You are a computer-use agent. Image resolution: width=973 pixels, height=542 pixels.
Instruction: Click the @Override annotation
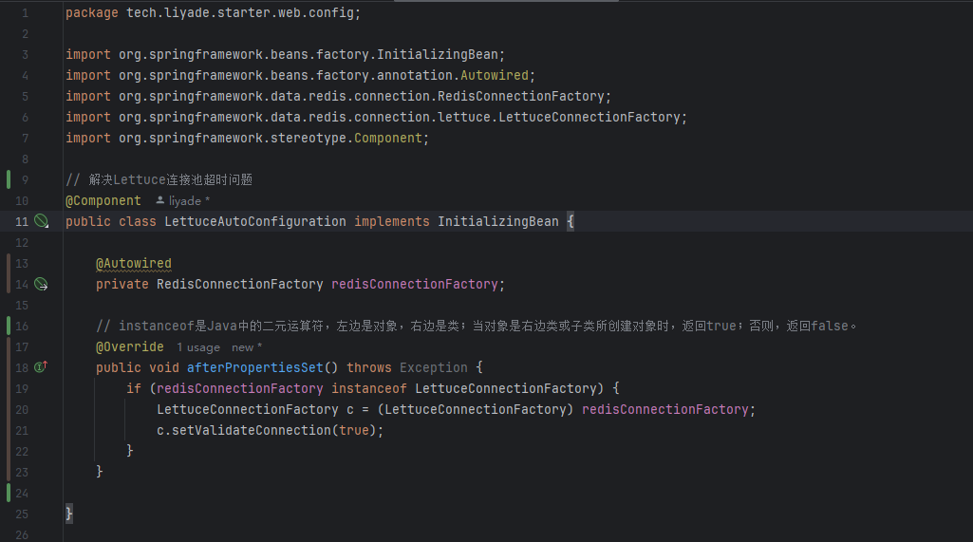(x=130, y=346)
